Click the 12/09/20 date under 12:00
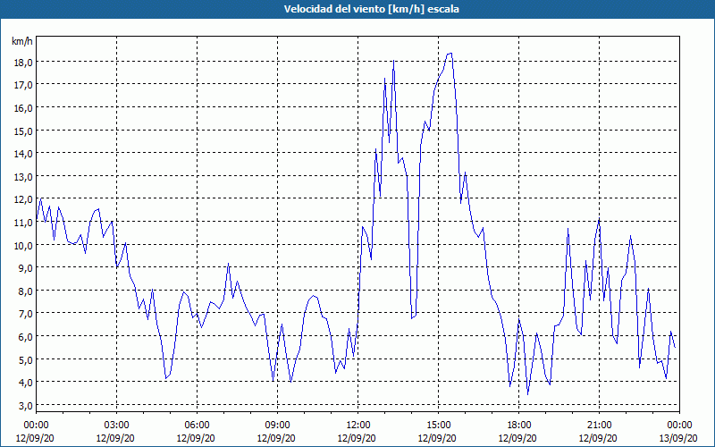The height and width of the screenshot is (447, 715). pyautogui.click(x=357, y=438)
